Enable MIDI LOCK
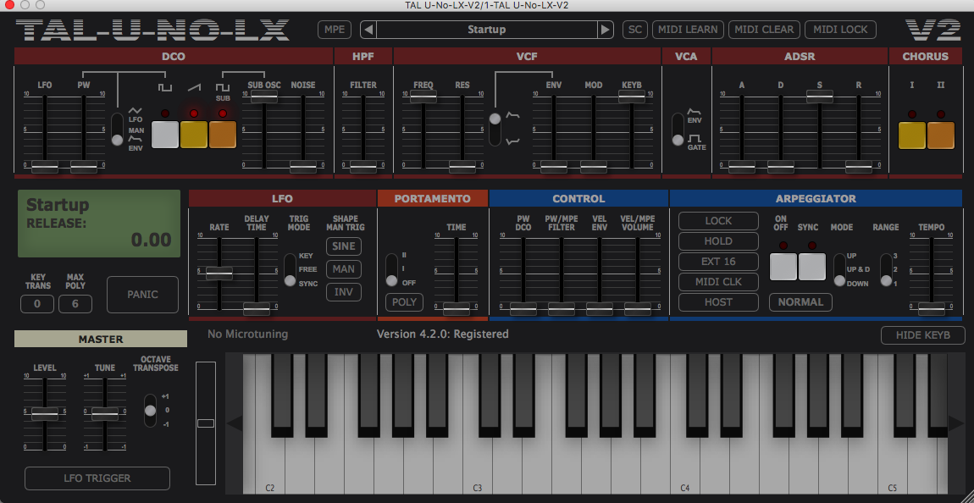The height and width of the screenshot is (503, 974). click(840, 29)
